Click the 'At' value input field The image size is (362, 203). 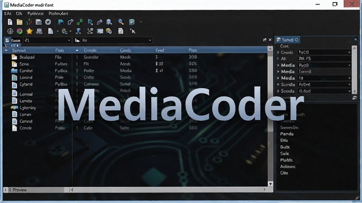pyautogui.click(x=324, y=59)
